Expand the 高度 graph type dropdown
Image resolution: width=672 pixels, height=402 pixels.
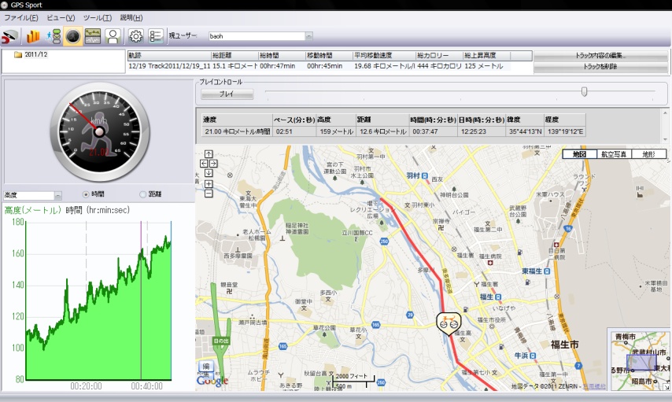[58, 195]
